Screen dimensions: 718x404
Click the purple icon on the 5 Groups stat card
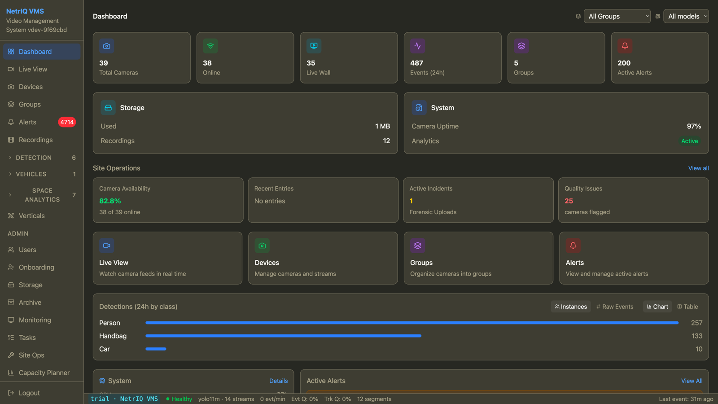(x=521, y=46)
